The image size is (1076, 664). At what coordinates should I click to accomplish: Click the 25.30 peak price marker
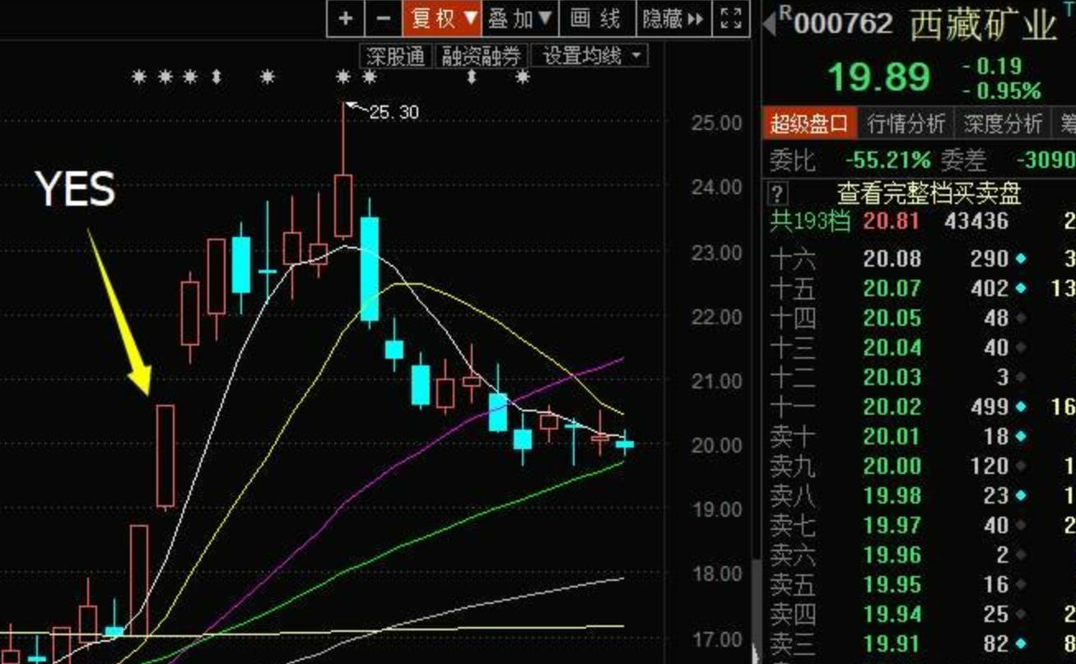[393, 112]
